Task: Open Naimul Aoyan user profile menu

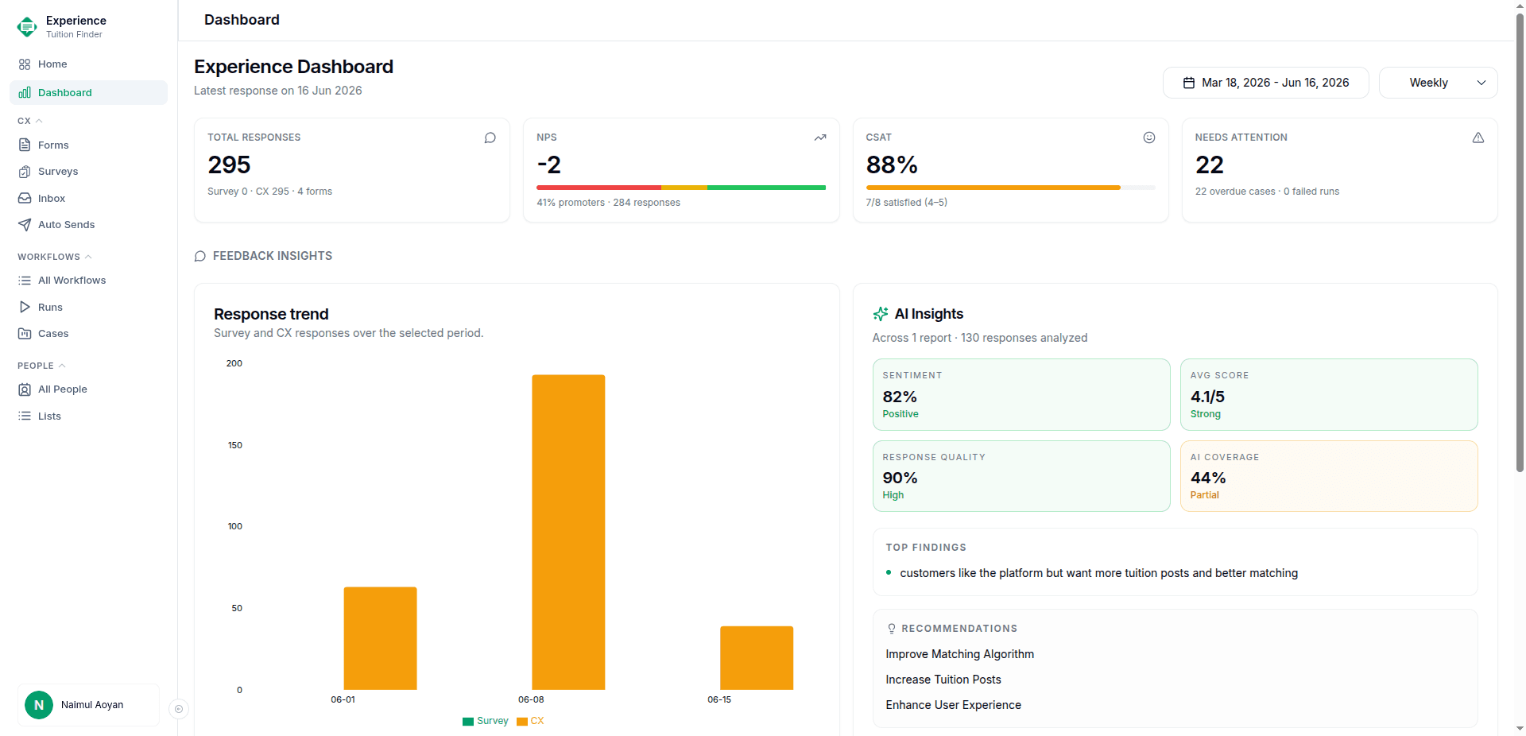Action: click(88, 705)
